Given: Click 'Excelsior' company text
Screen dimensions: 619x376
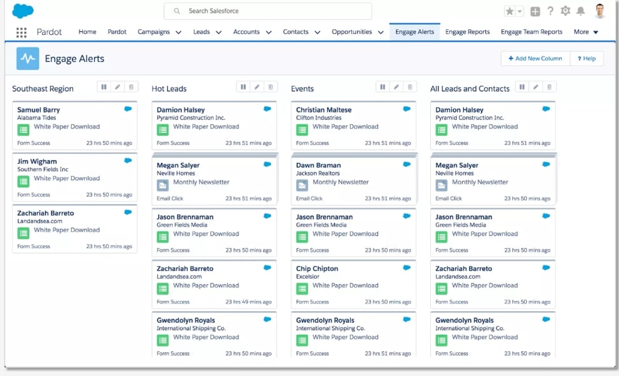Looking at the screenshot, I should [x=308, y=277].
